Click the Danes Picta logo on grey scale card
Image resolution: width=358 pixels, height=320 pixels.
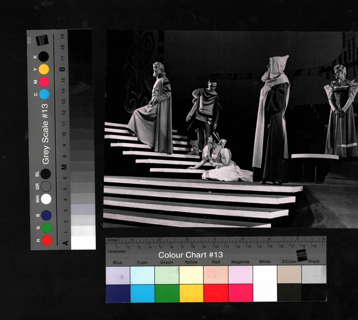click(x=42, y=40)
